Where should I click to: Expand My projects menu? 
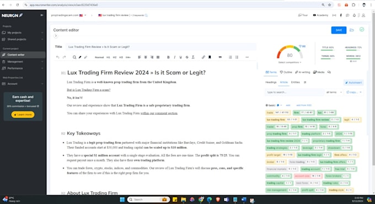tap(23, 33)
